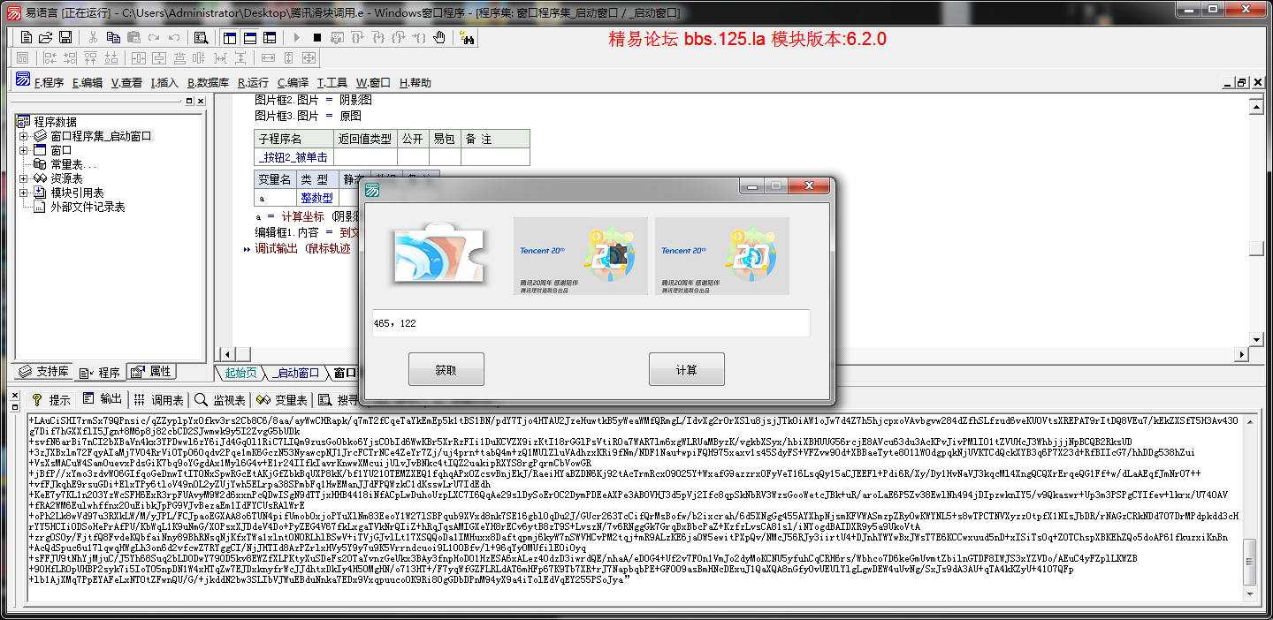Click the hand breakpoint toolbar icon

point(439,37)
